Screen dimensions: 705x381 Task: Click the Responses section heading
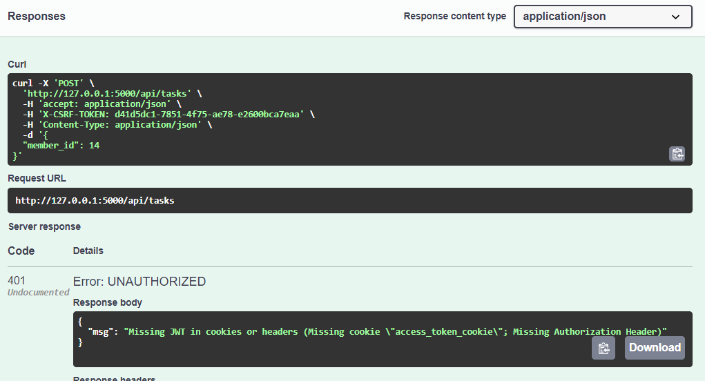click(x=37, y=16)
